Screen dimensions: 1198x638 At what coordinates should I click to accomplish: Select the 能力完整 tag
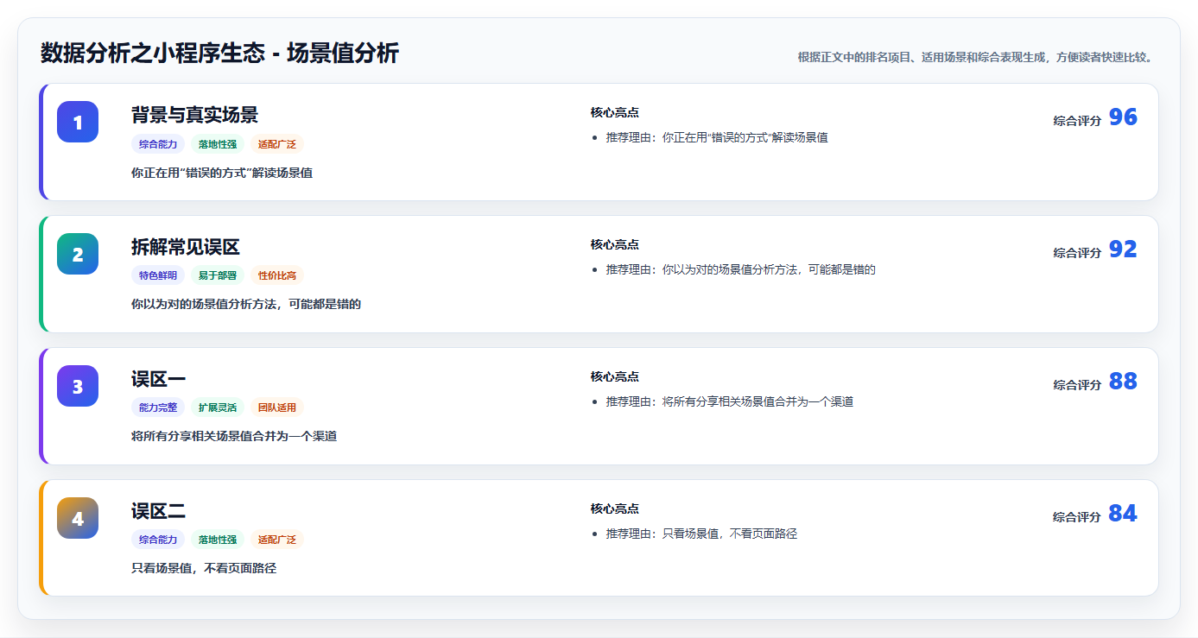tap(158, 407)
